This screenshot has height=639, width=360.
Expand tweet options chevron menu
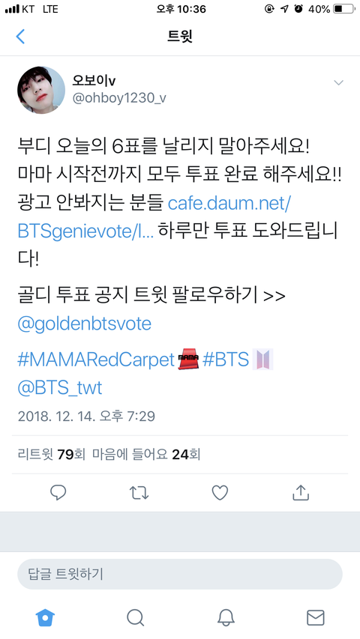338,82
